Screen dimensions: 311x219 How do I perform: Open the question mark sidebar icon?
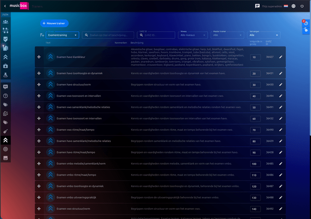pyautogui.click(x=6, y=96)
